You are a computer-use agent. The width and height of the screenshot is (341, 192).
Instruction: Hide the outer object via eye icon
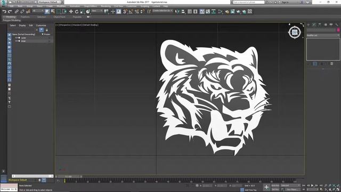(x=17, y=38)
